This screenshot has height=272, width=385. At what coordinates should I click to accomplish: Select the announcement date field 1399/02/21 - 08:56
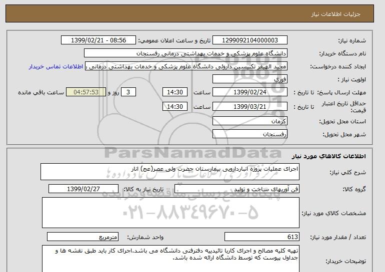click(x=98, y=40)
